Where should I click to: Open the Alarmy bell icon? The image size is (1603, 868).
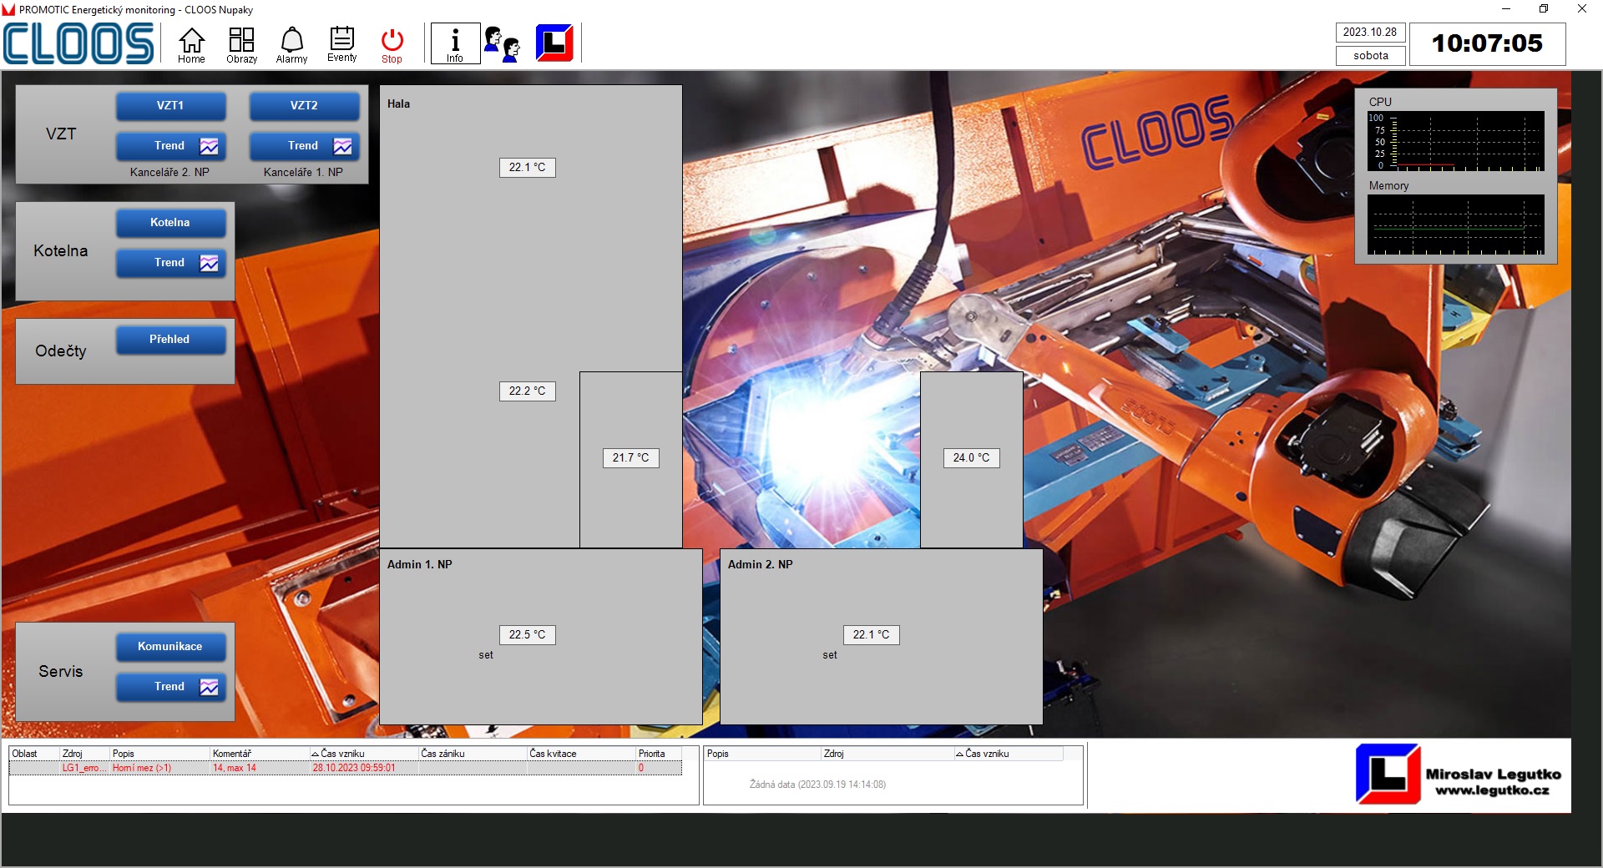click(291, 44)
